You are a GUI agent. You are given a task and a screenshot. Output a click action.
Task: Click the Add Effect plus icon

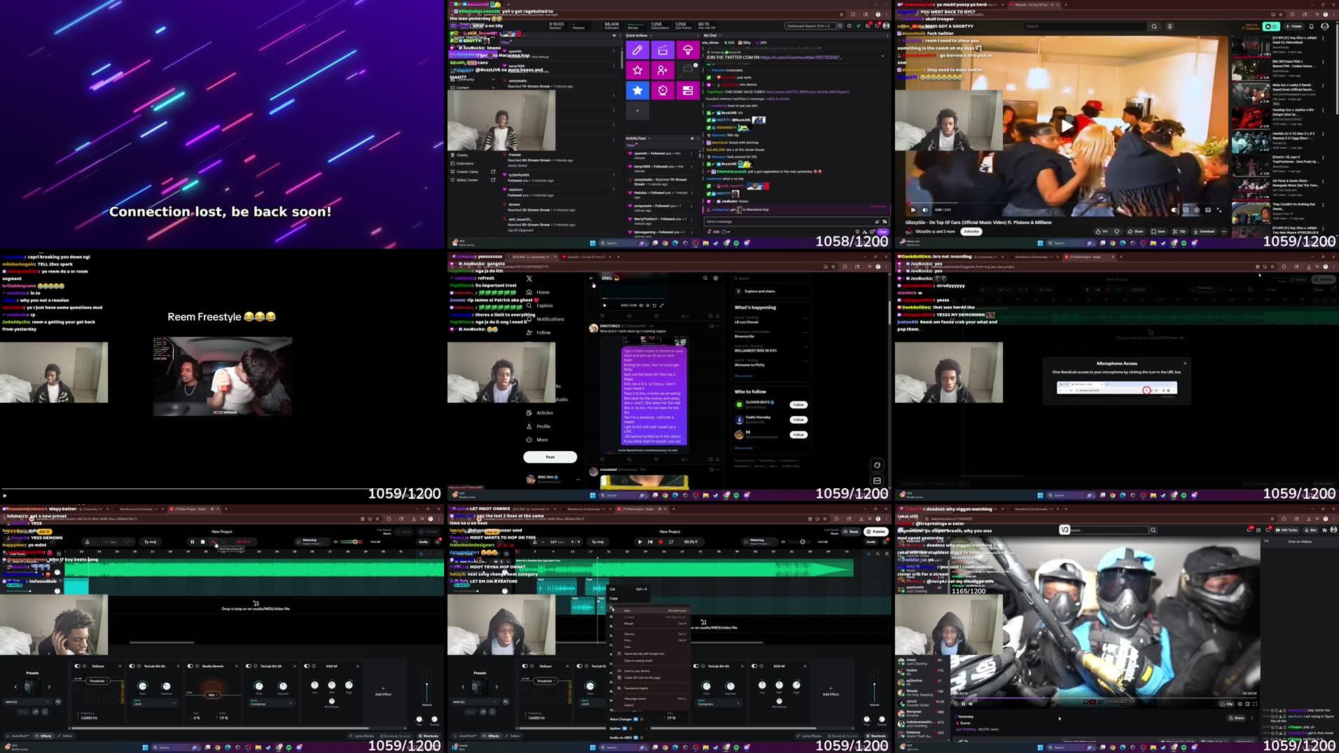point(384,689)
